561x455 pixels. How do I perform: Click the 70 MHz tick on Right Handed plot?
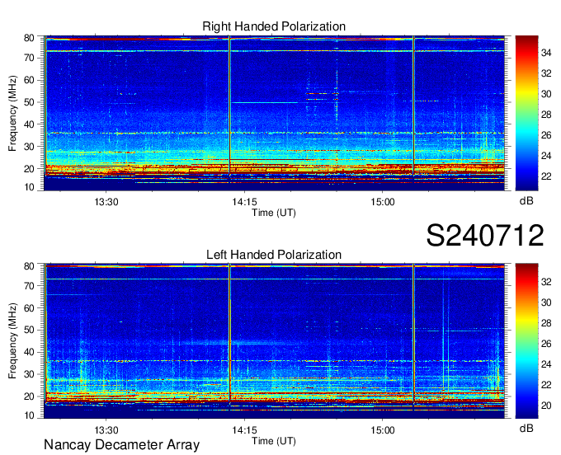click(x=29, y=58)
